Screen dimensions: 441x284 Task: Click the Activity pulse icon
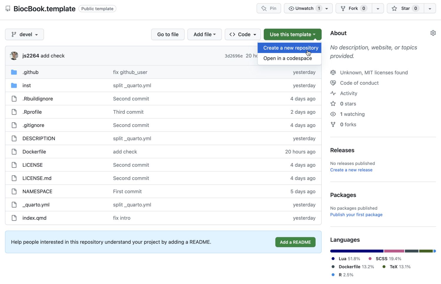(333, 93)
